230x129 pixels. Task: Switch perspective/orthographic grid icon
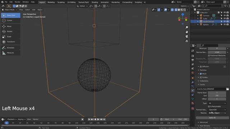[x=187, y=41]
